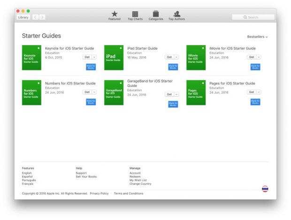Get the iPad Starter Guide
Screen dimensions: 291x220
[x=169, y=57]
